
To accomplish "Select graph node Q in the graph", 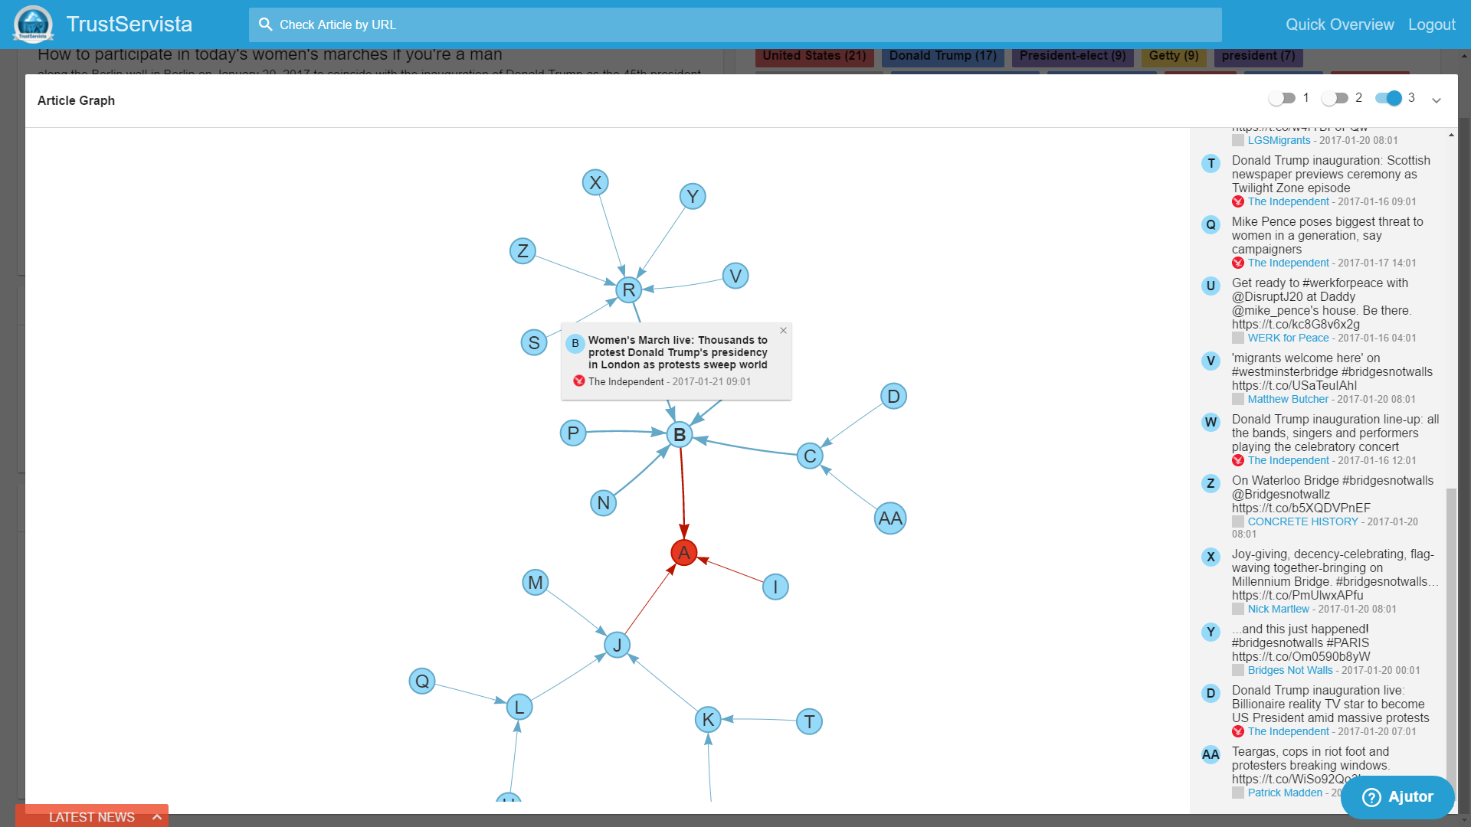I will click(x=422, y=681).
